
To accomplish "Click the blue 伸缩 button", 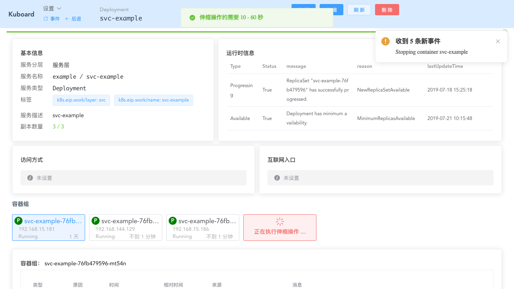I will pos(331,10).
